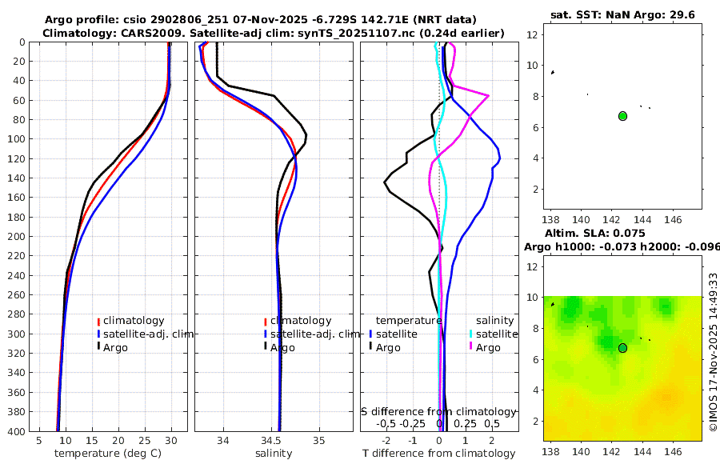Click the 'salinity' legend heading in difference panel
This screenshot has width=720, height=464.
coord(494,321)
